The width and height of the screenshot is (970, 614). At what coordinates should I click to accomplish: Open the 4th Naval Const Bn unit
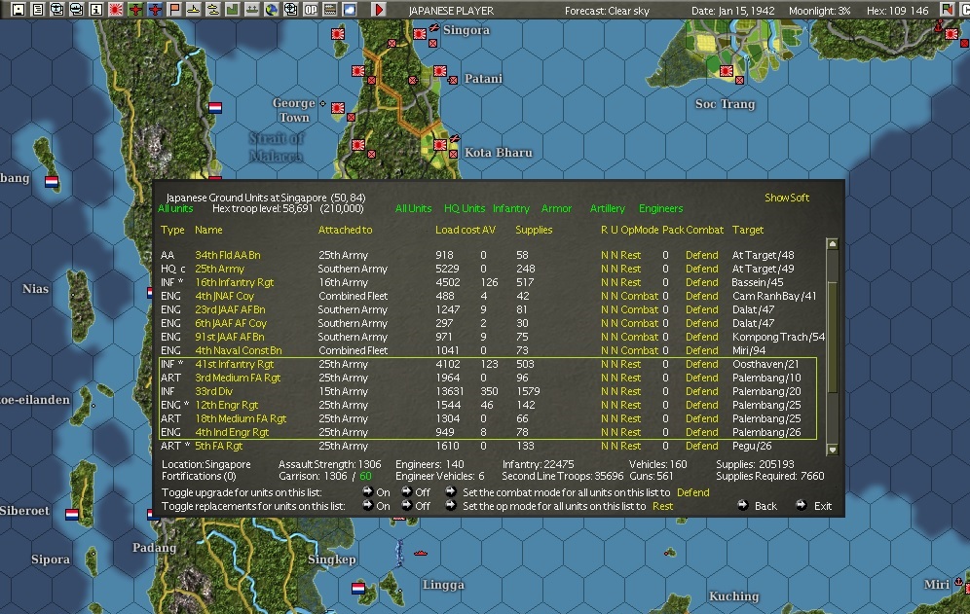[239, 350]
